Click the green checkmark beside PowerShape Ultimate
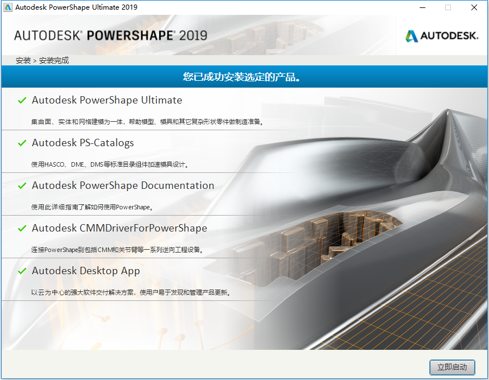This screenshot has width=489, height=380. (x=22, y=100)
